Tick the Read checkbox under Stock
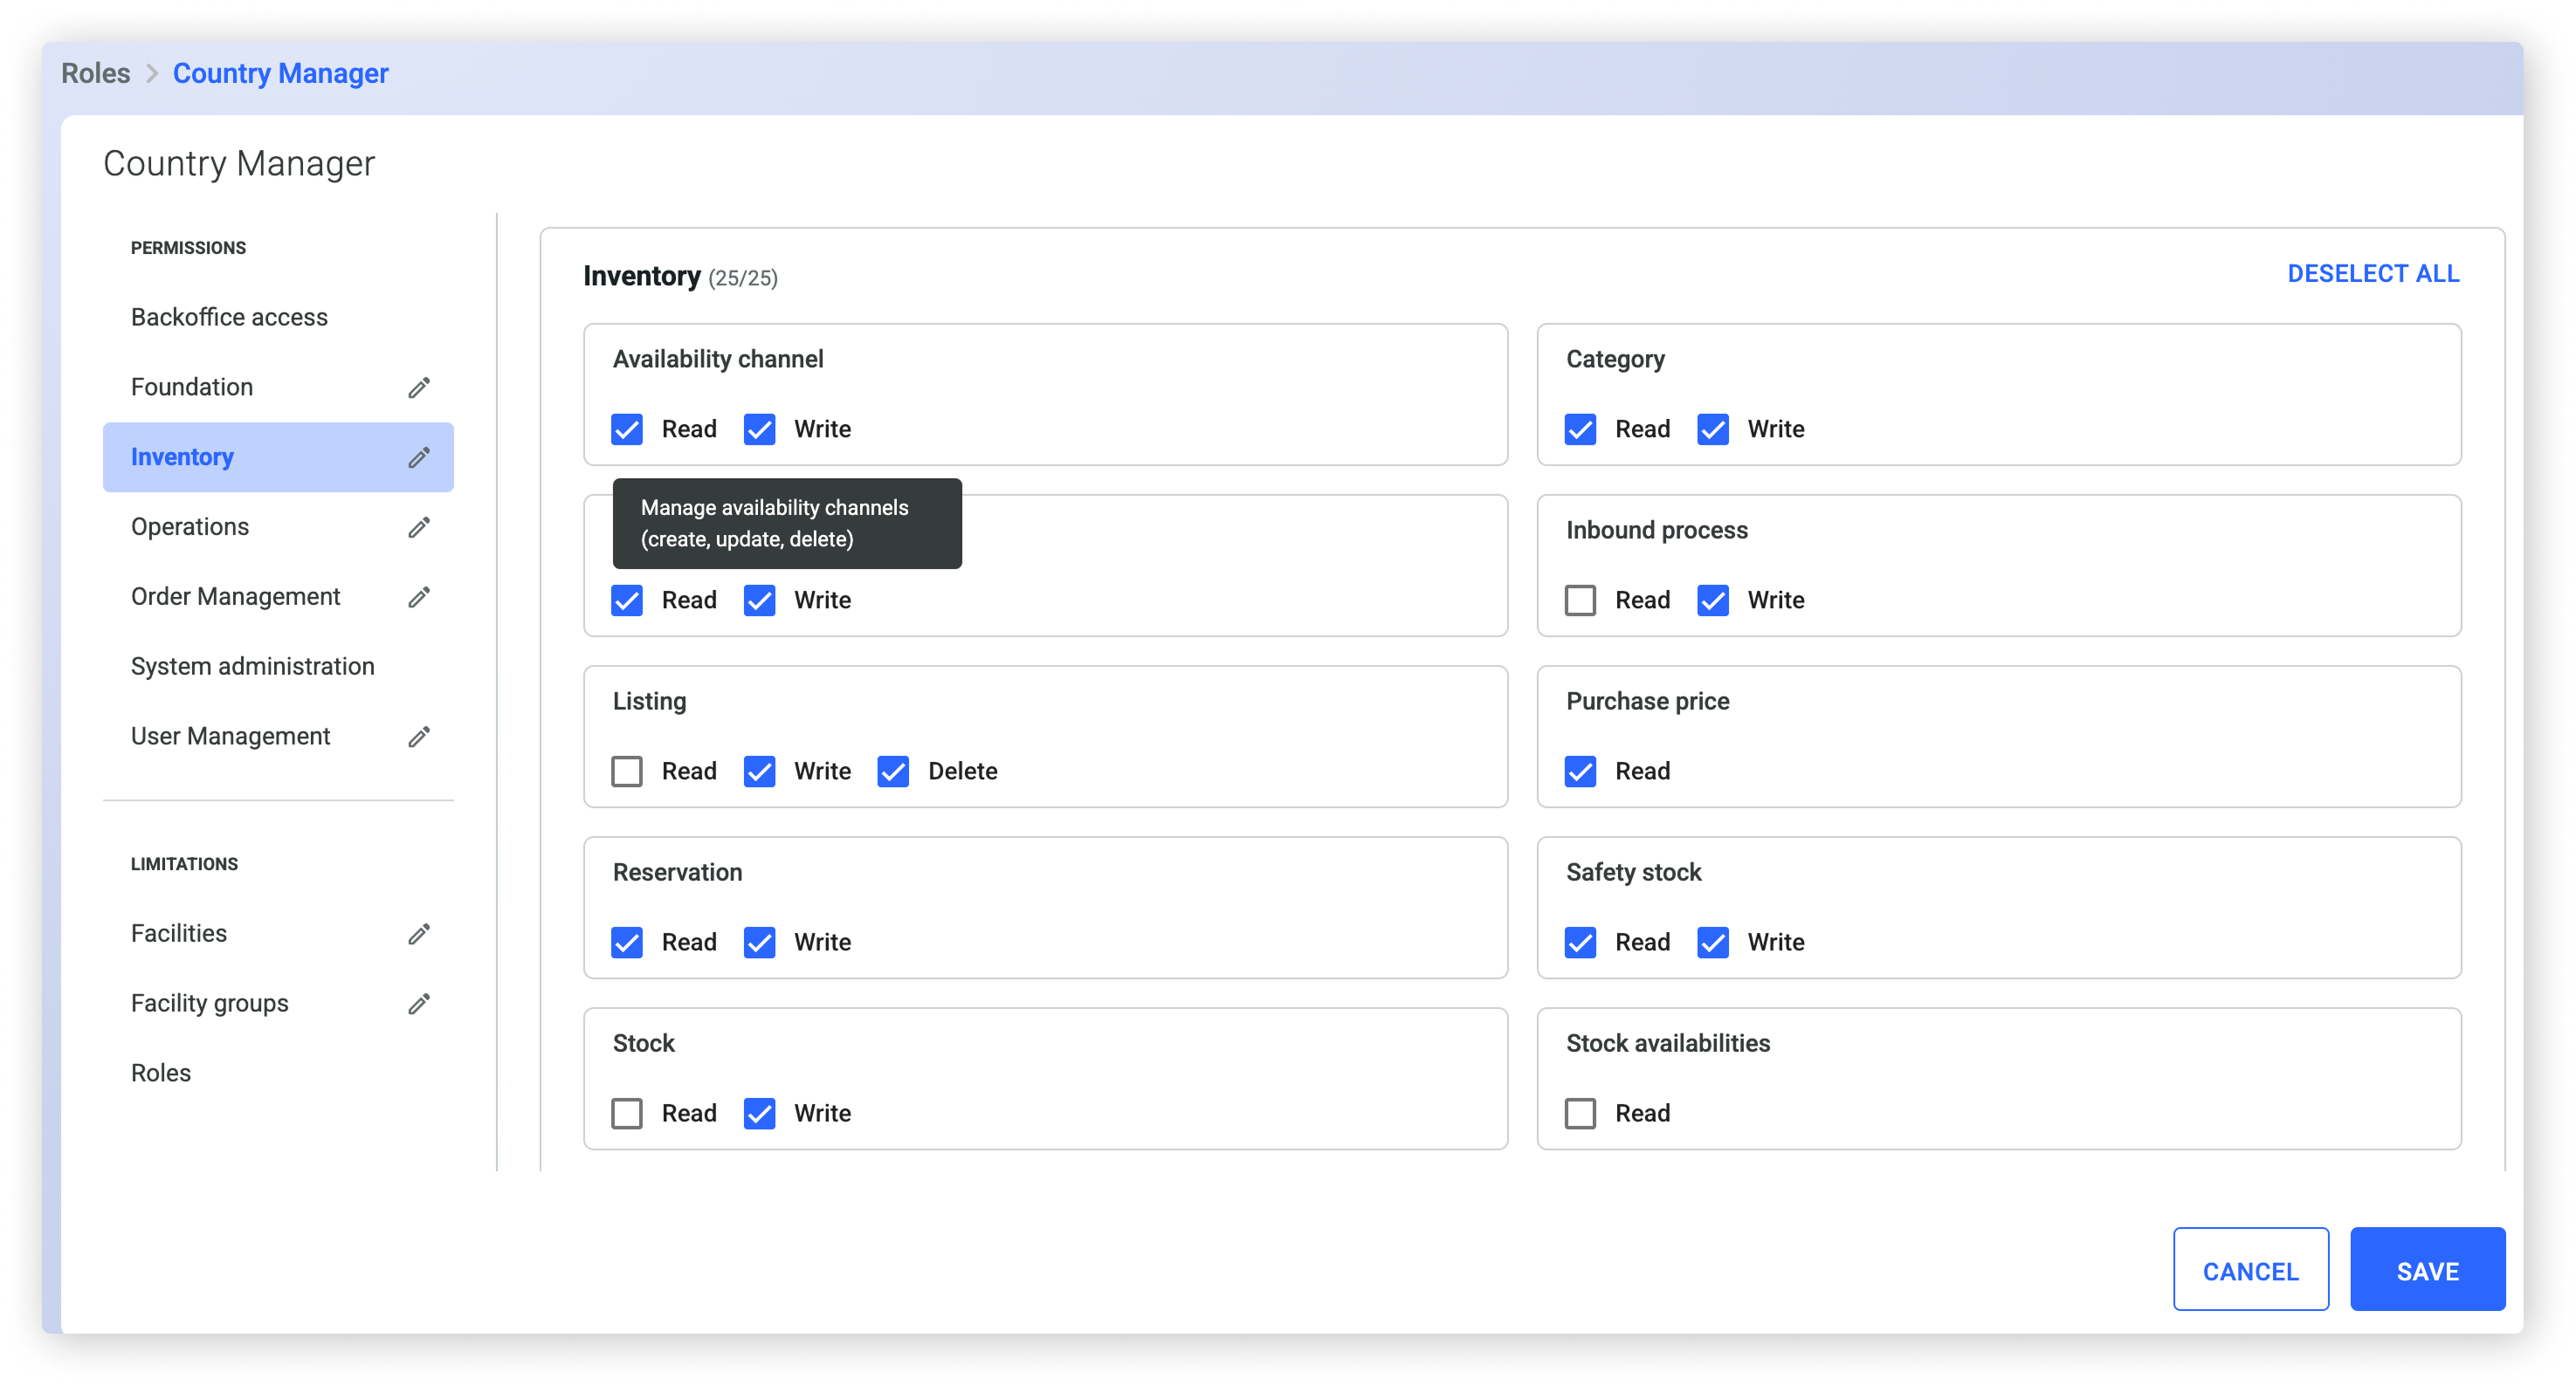Image resolution: width=2576 pixels, height=1386 pixels. tap(627, 1113)
